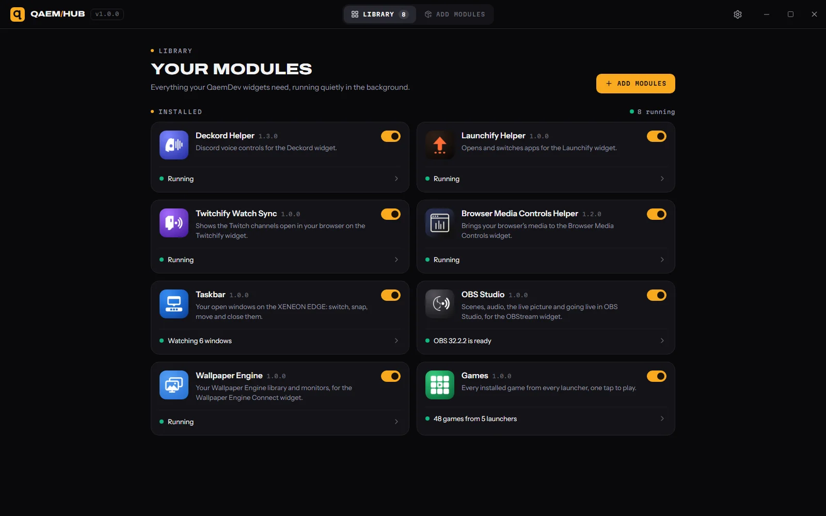Click the Add Modules tab cube icon
Screen dimensions: 826x516
coord(428,14)
